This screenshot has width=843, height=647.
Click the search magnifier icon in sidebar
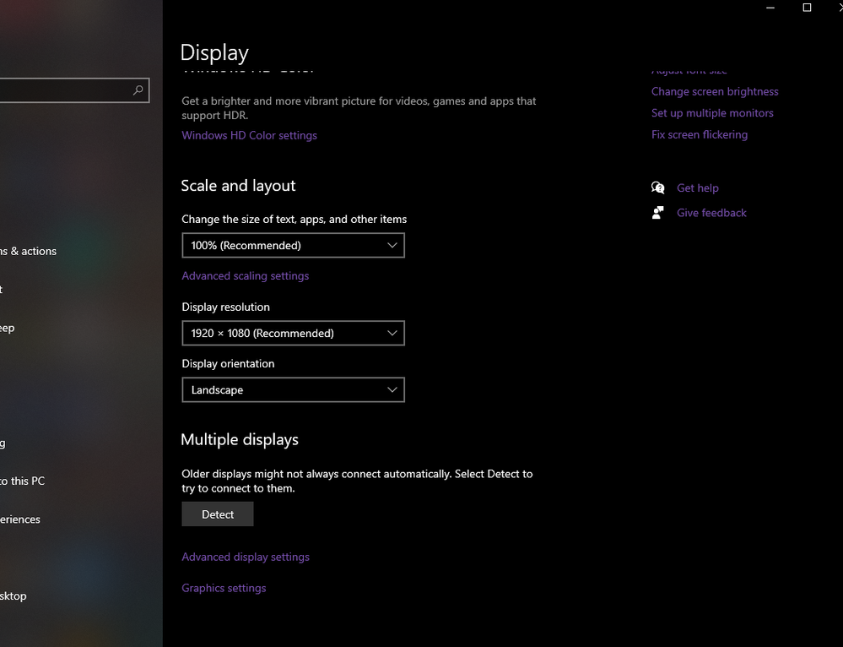tap(138, 90)
